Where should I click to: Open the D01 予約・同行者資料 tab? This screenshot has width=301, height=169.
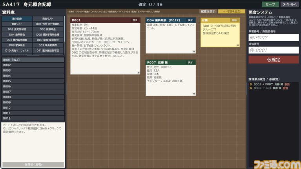coord(47,24)
